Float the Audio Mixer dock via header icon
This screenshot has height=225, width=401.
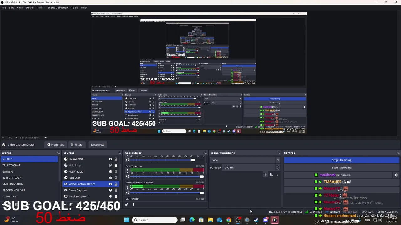[x=205, y=153]
